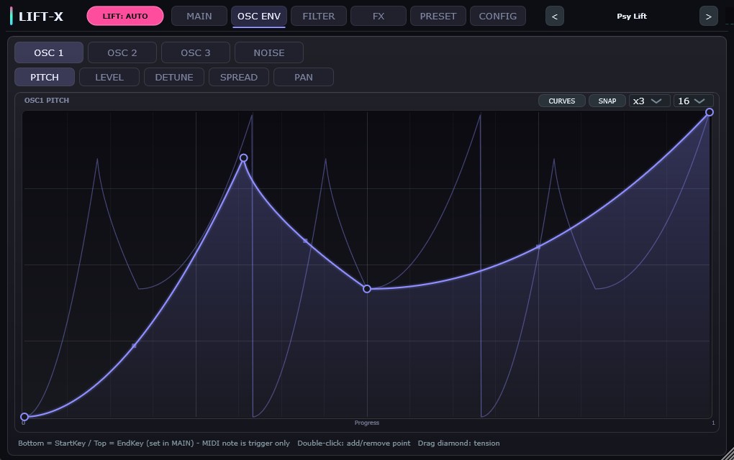Screen dimensions: 734x460
Task: Switch to the MAIN tab
Action: 199,16
